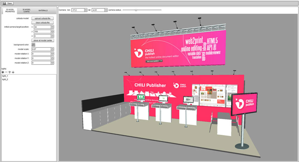Click the hanging web2print banner in 3D view

click(178, 49)
